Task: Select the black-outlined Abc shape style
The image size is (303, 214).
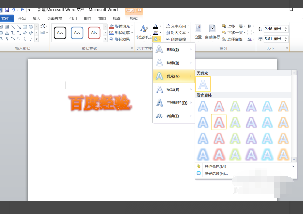Action: point(60,33)
